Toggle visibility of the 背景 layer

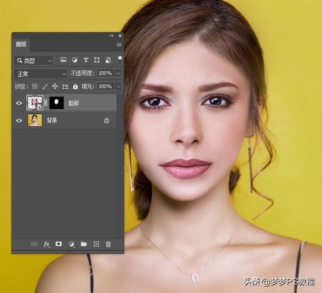pos(19,120)
